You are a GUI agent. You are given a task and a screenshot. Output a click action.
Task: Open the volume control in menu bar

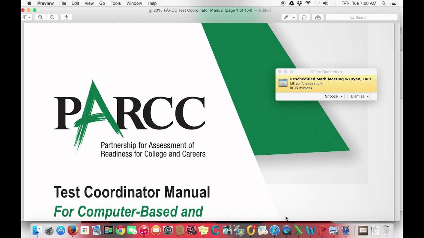326,3
